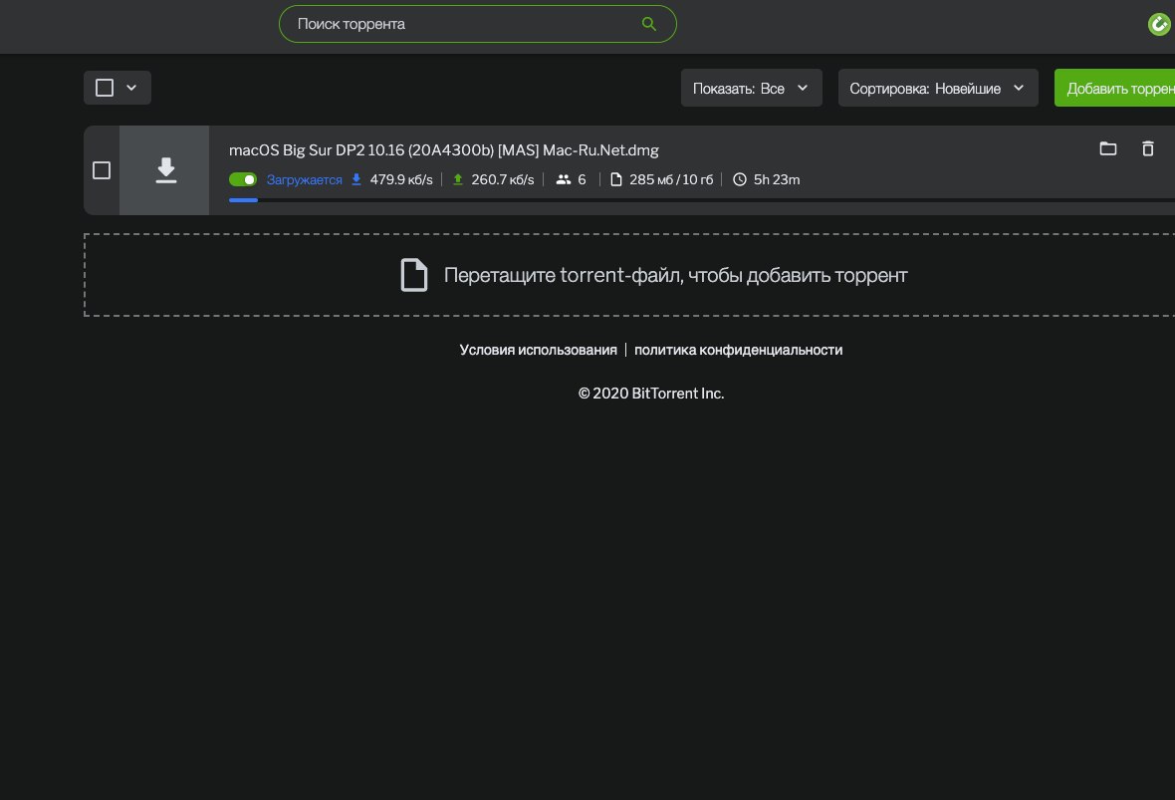Open the Сортировка: Новейшие dropdown
The width and height of the screenshot is (1175, 800).
(937, 88)
